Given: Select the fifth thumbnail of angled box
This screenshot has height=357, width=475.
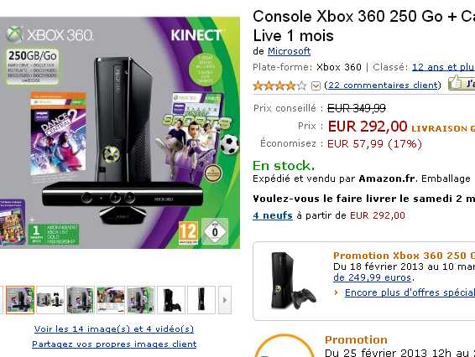Looking at the screenshot, I should pos(141,300).
